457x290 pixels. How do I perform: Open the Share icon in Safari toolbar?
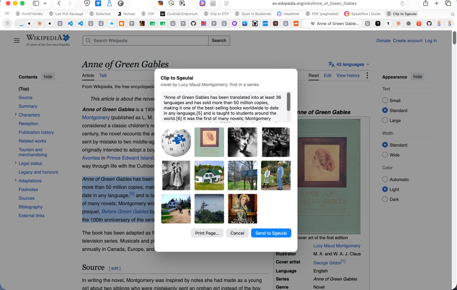tap(426, 3)
